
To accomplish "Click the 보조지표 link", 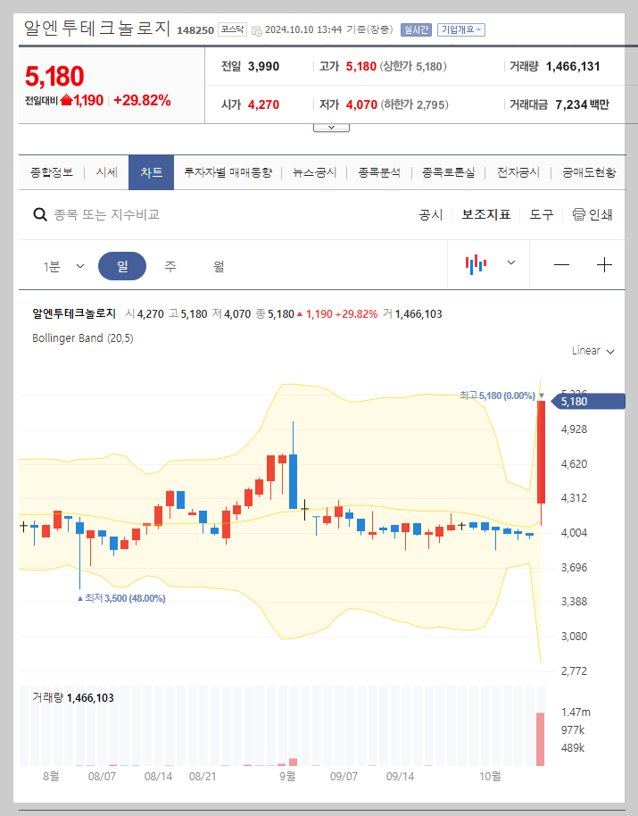I will tap(486, 214).
